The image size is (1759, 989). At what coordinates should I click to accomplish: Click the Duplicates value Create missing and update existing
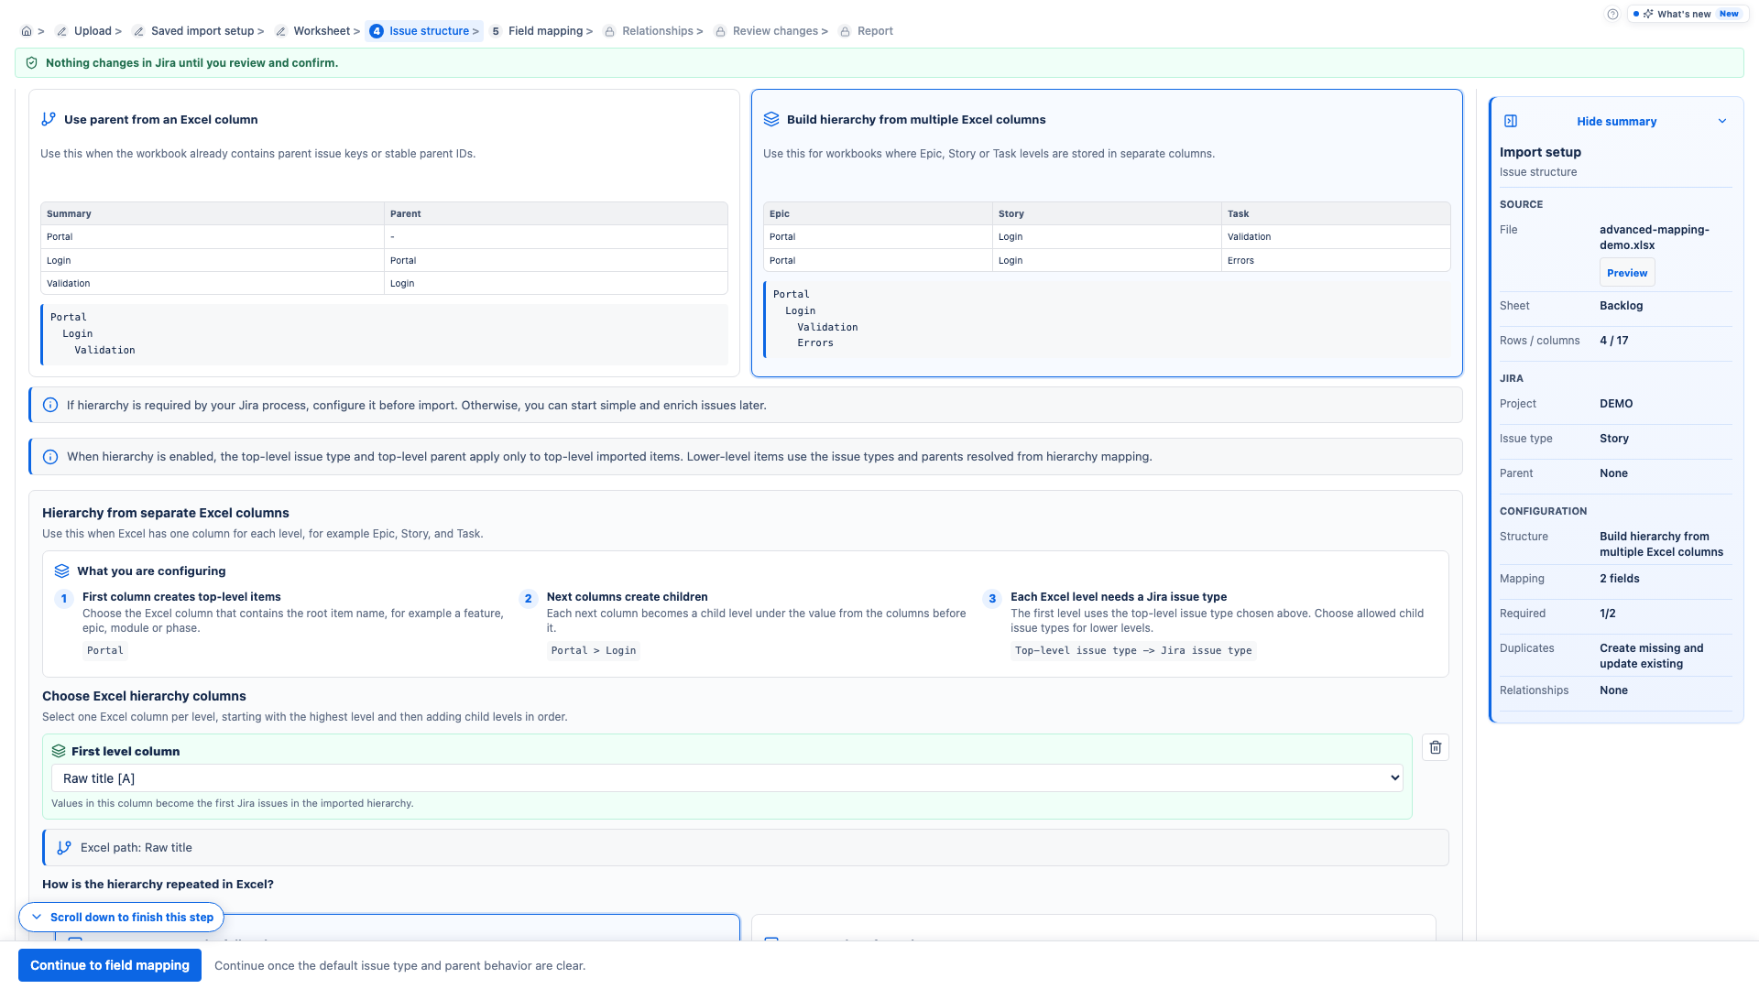pyautogui.click(x=1652, y=656)
